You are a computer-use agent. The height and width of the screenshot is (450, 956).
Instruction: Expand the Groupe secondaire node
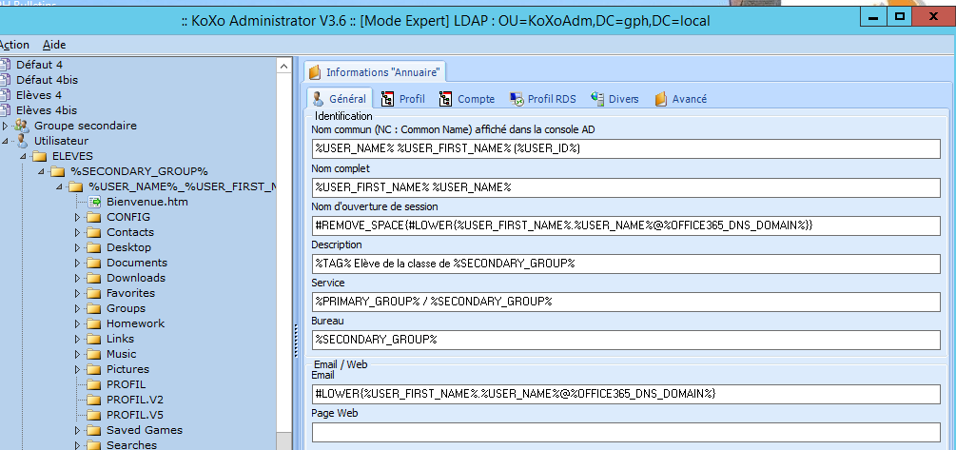pos(6,126)
